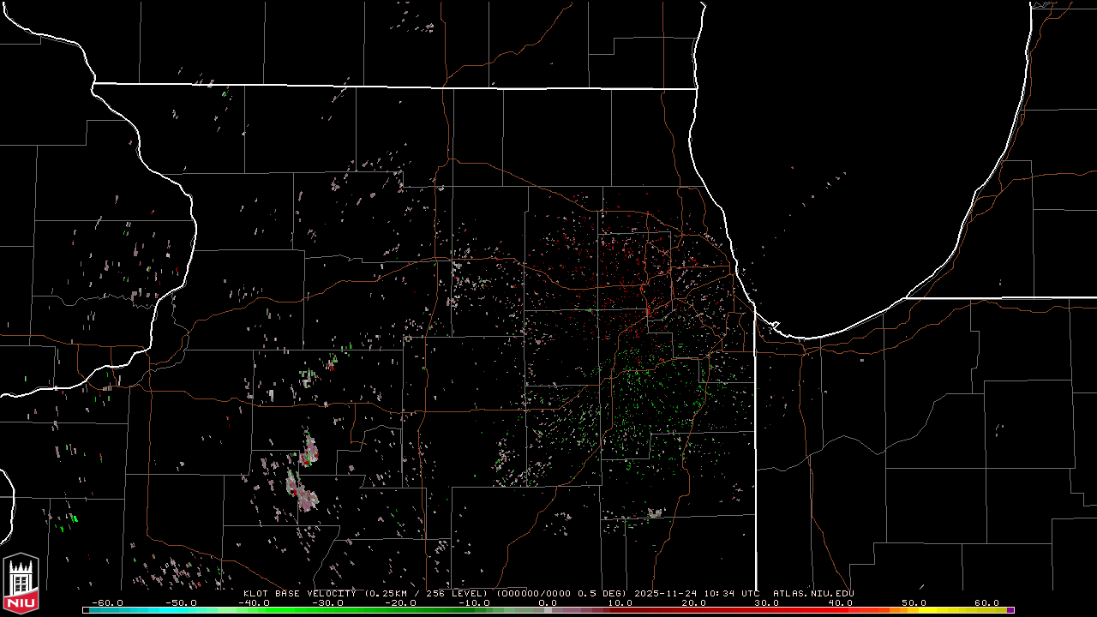Click the NIU castle logo
The height and width of the screenshot is (617, 1097).
21,585
